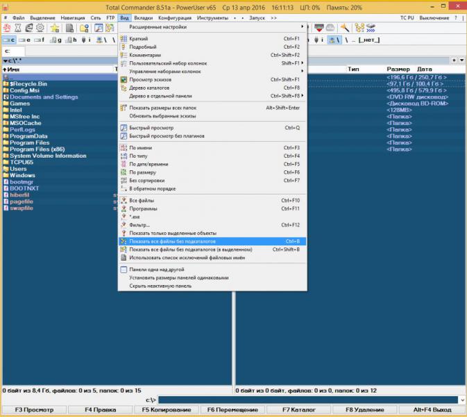Toggle В обратном порядке sorting

pyautogui.click(x=212, y=189)
